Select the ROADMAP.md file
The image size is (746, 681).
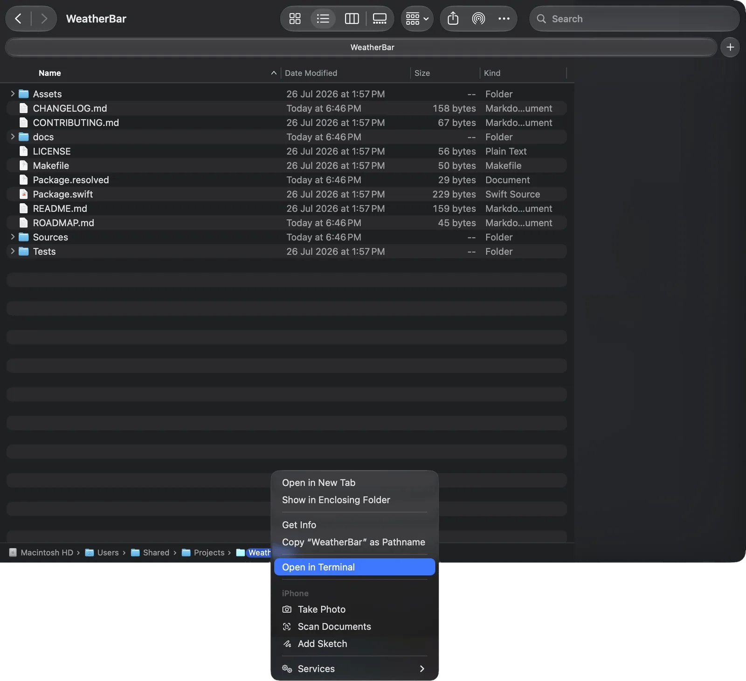coord(287,223)
